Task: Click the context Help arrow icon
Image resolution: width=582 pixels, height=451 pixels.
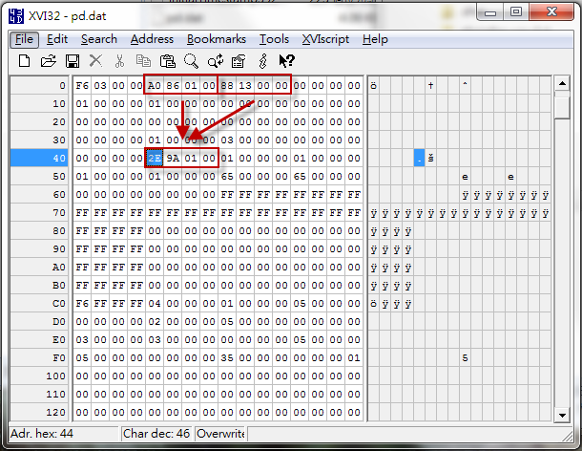Action: (x=286, y=60)
